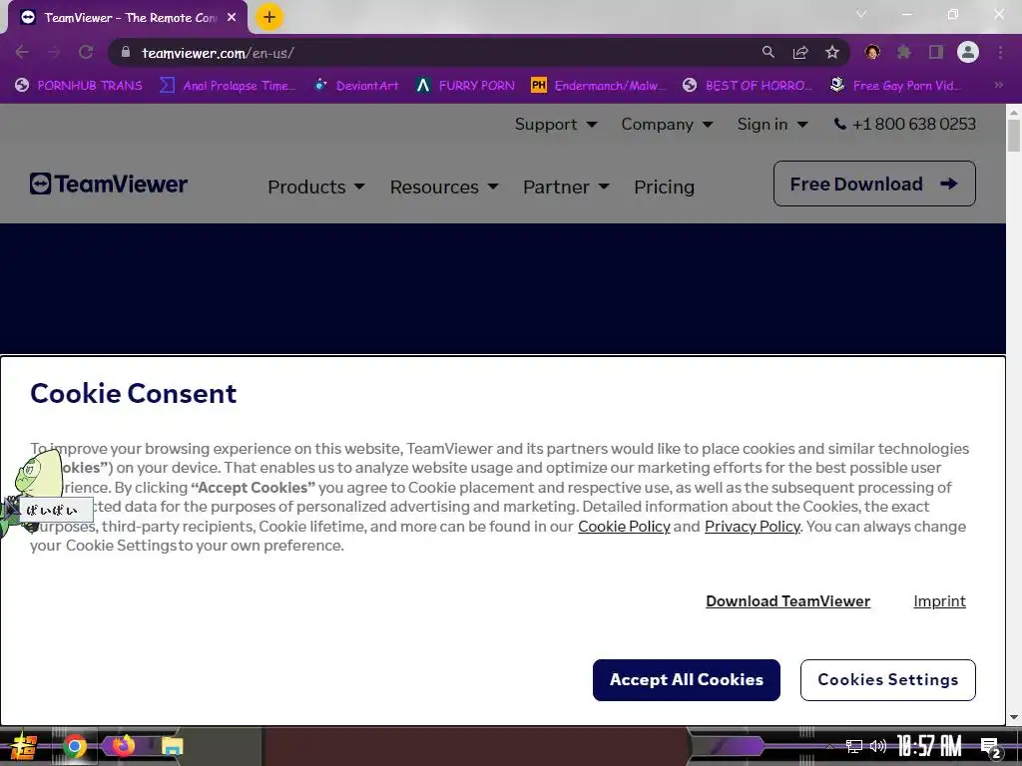Image resolution: width=1022 pixels, height=766 pixels.
Task: Expand the Products menu
Action: pyautogui.click(x=316, y=187)
